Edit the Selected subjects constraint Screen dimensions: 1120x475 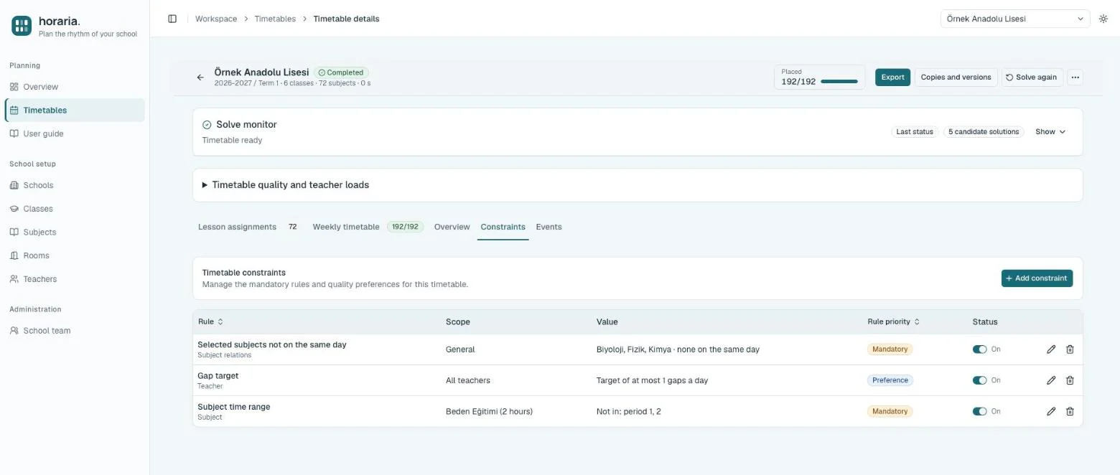[x=1051, y=349]
